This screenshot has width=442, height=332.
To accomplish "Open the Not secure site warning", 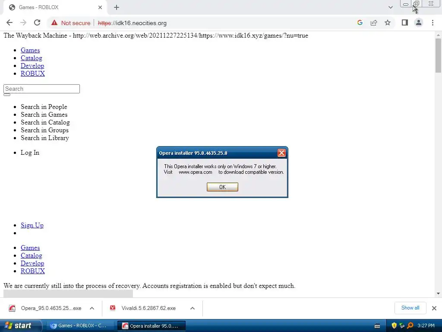I will pos(71,23).
